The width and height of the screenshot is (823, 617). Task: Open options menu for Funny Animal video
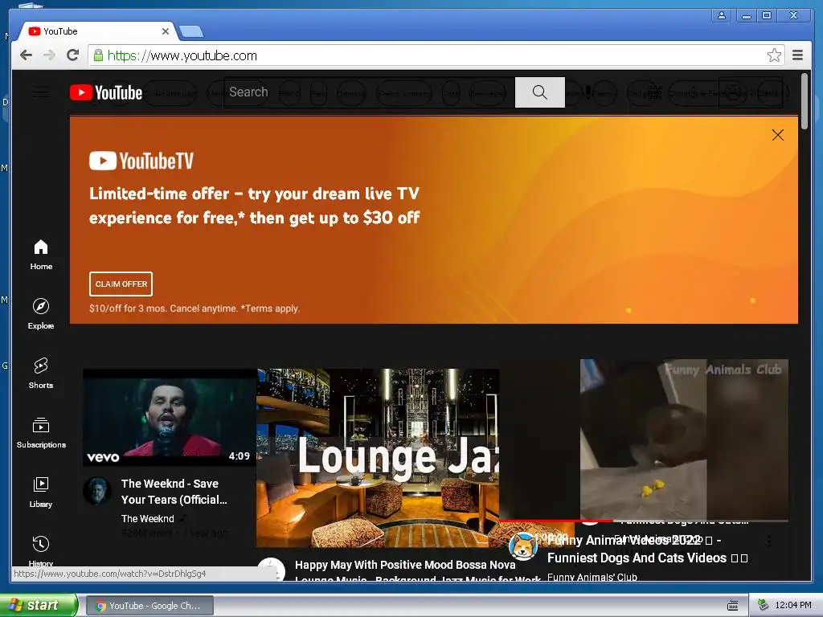pos(769,541)
